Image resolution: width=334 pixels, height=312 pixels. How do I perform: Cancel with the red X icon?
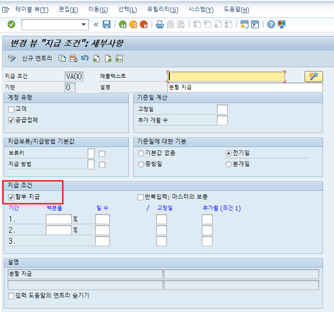(144, 24)
